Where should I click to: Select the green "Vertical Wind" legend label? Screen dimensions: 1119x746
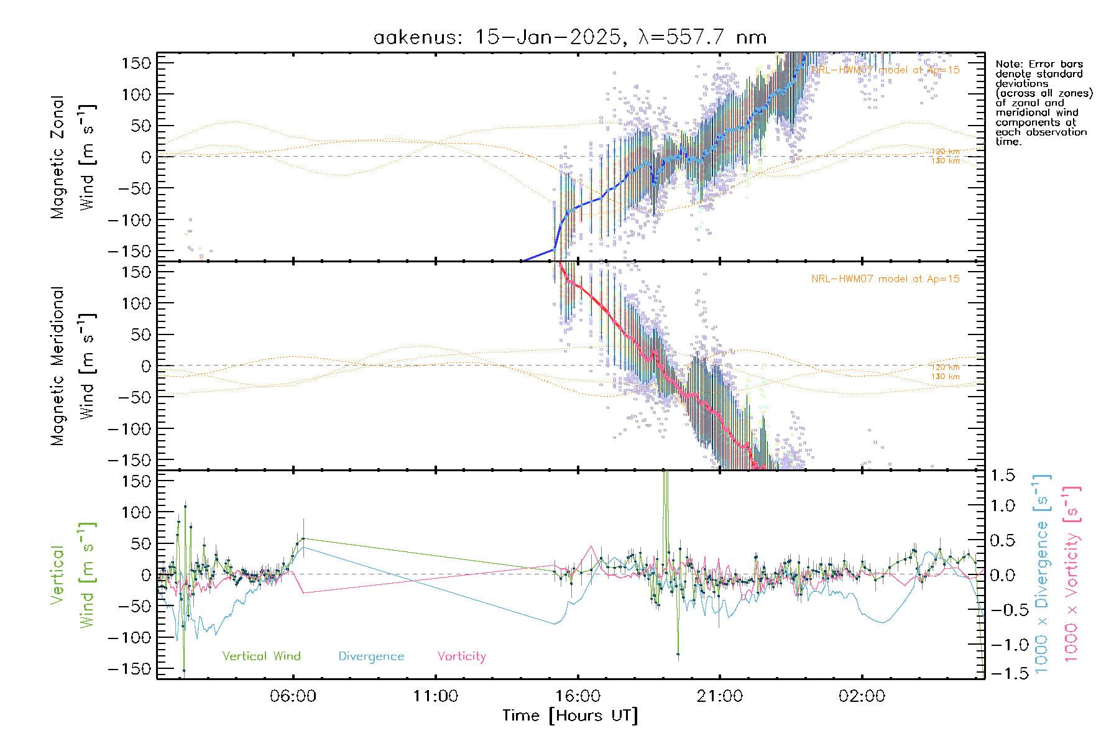(x=261, y=656)
